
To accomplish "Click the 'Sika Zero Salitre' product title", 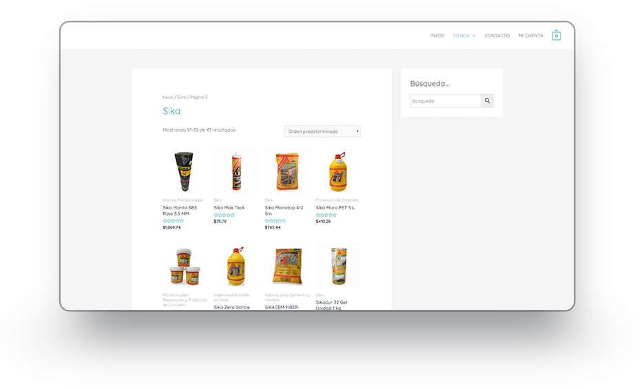I will click(231, 307).
